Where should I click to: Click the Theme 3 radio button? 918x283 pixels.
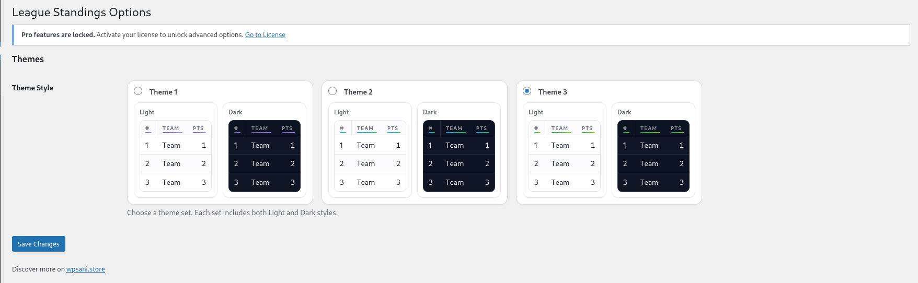(527, 91)
